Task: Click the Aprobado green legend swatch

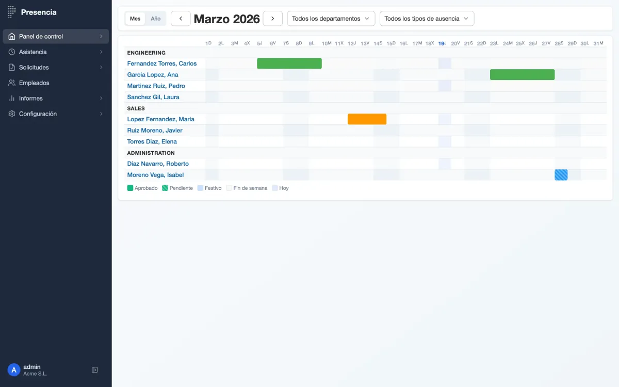Action: [130, 188]
